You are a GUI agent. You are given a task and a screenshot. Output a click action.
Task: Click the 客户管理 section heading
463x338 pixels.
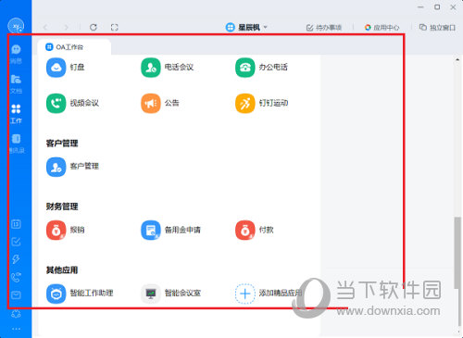click(x=62, y=144)
